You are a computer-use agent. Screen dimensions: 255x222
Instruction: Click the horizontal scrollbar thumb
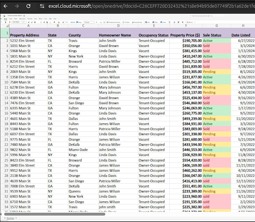[55, 214]
